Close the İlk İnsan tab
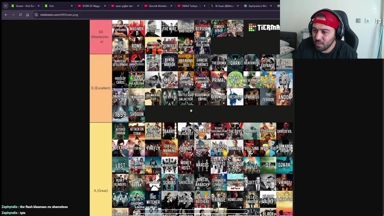This screenshot has height=216, width=384. (x=238, y=6)
